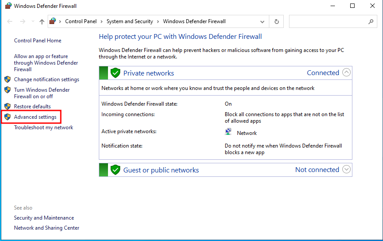Refresh the Windows Defender Firewall page
This screenshot has width=383, height=241.
[x=276, y=21]
